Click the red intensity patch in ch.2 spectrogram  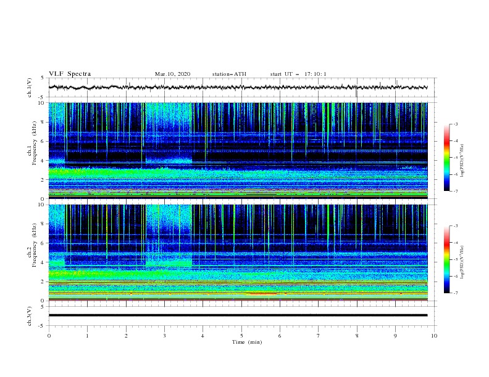[x=263, y=293]
